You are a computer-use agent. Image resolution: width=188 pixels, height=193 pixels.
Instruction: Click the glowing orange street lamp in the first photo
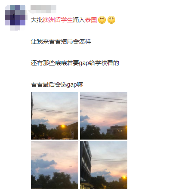pyautogui.click(x=63, y=126)
